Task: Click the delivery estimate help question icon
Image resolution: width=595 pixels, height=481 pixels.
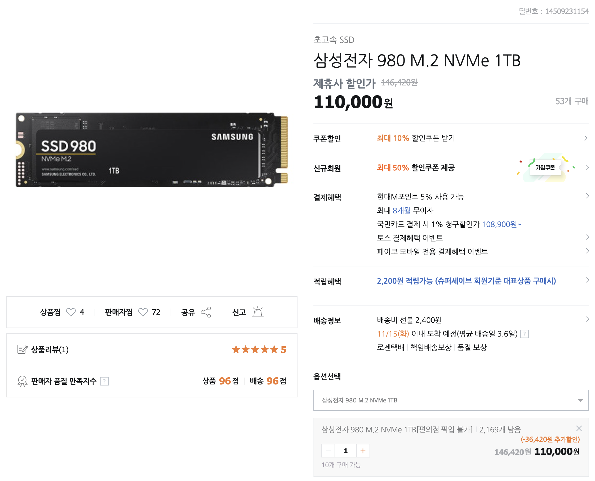Action: (524, 334)
